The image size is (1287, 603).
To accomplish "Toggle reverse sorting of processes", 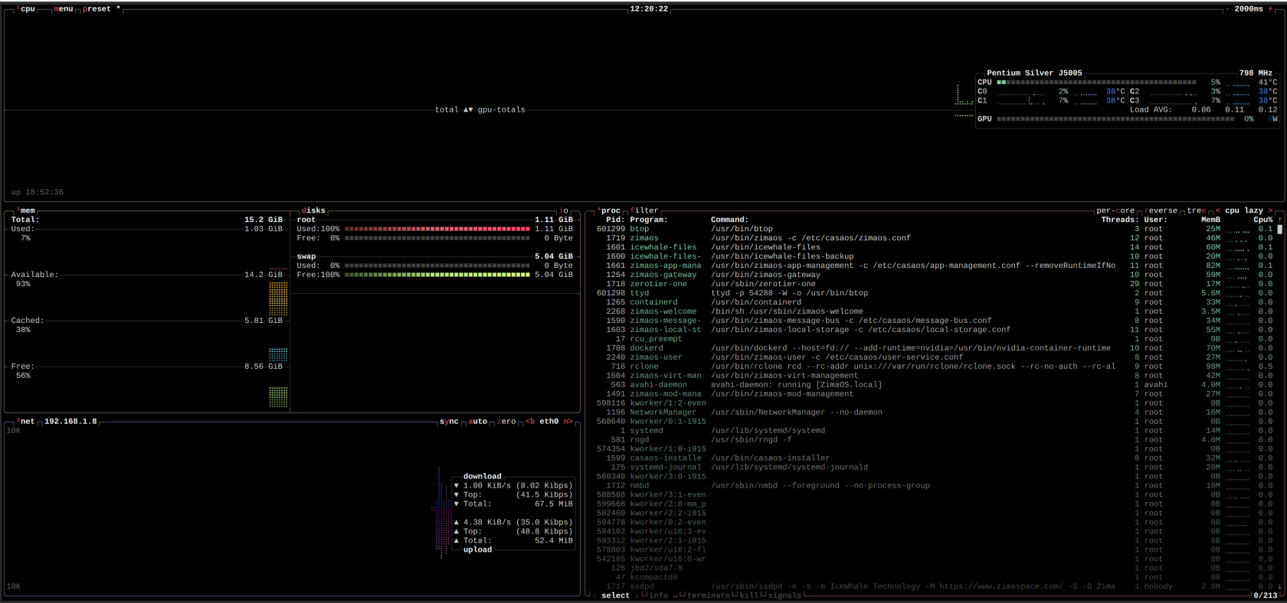I will click(1161, 210).
